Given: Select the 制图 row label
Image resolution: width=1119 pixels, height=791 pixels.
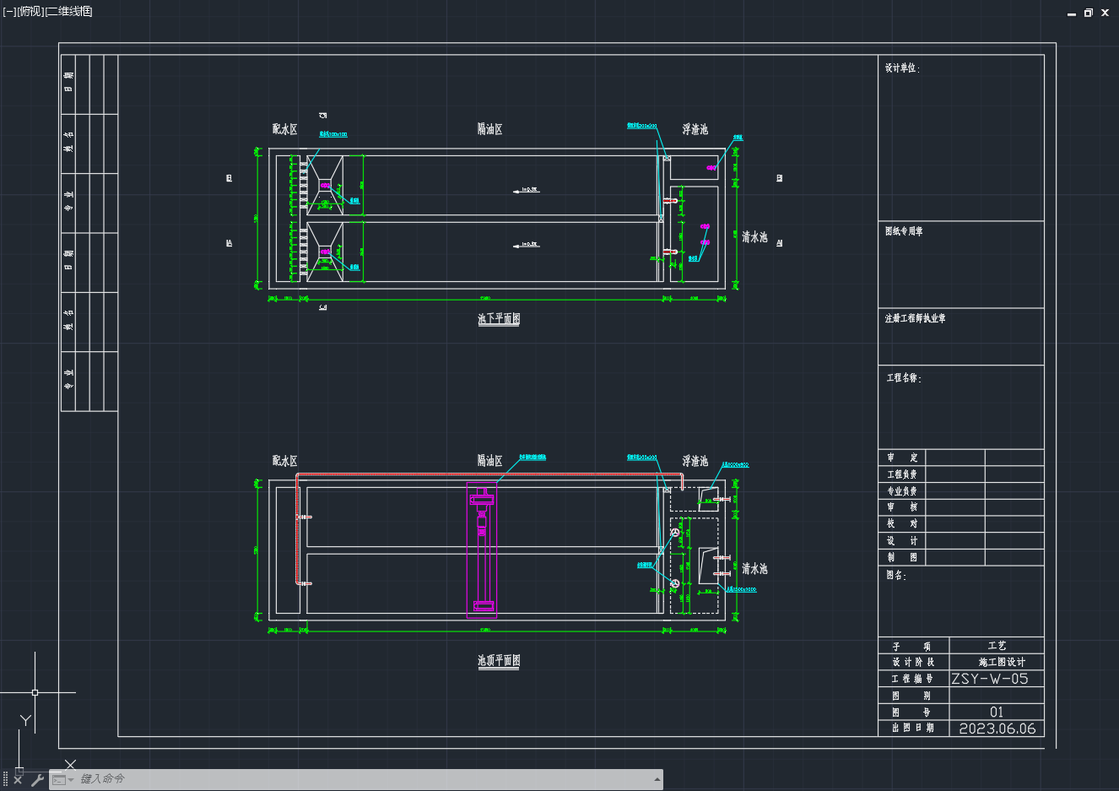Looking at the screenshot, I should [x=902, y=557].
